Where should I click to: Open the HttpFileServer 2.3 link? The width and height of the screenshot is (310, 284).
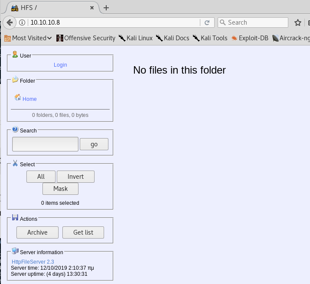click(x=33, y=262)
